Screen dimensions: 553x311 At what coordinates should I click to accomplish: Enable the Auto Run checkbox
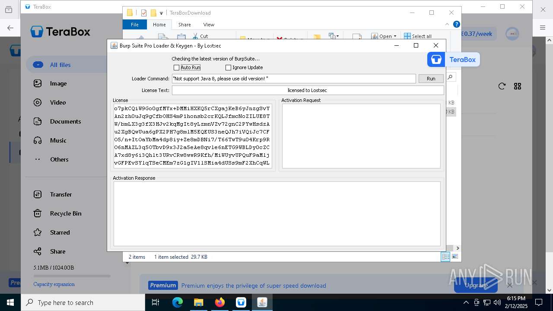click(176, 67)
